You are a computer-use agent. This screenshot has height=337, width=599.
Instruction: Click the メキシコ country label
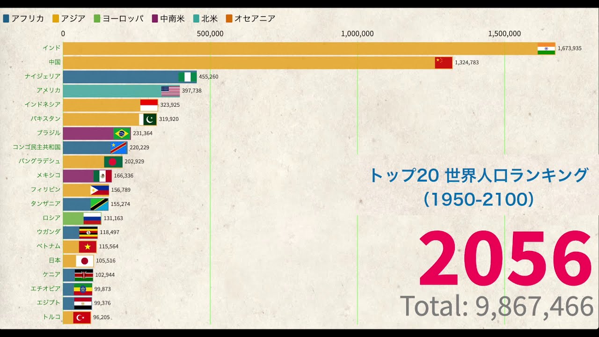click(49, 175)
